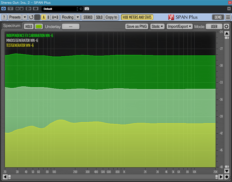This screenshot has width=232, height=182.
Task: Click the 20K frequency axis label
Action: click(x=215, y=172)
